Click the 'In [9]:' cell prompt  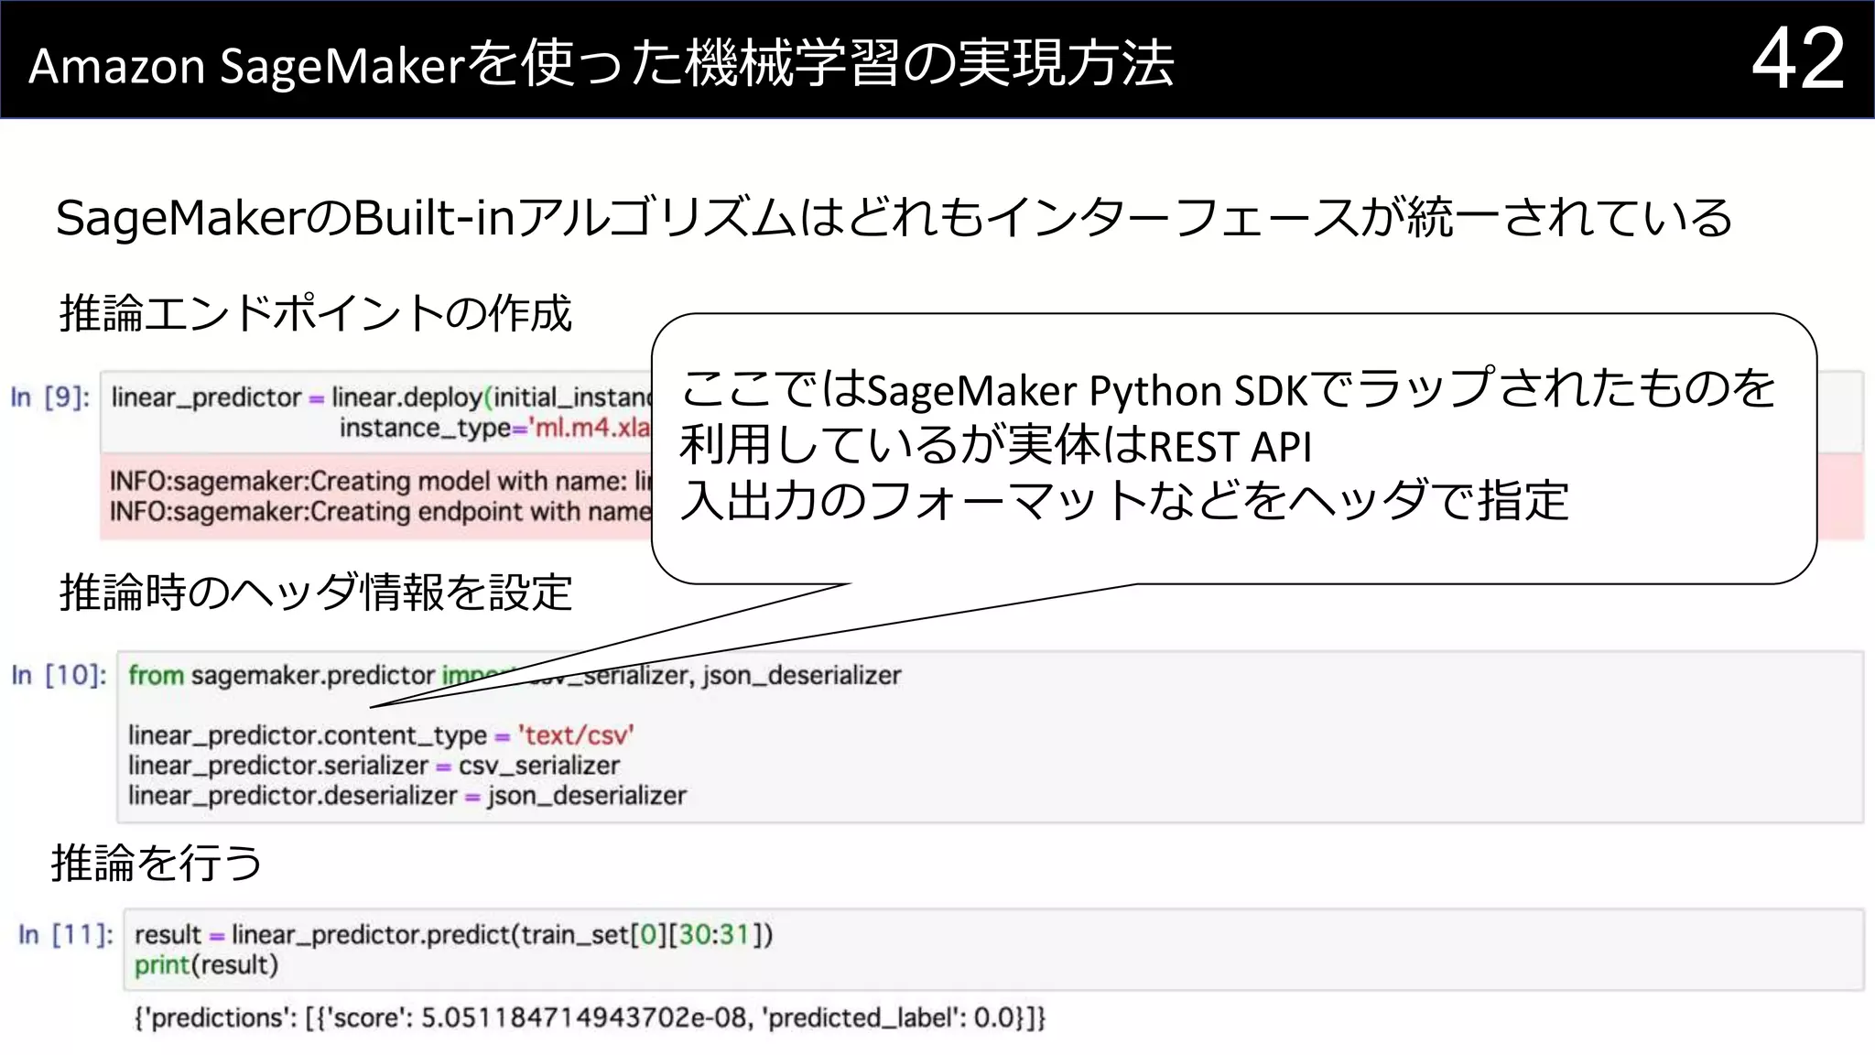(50, 397)
